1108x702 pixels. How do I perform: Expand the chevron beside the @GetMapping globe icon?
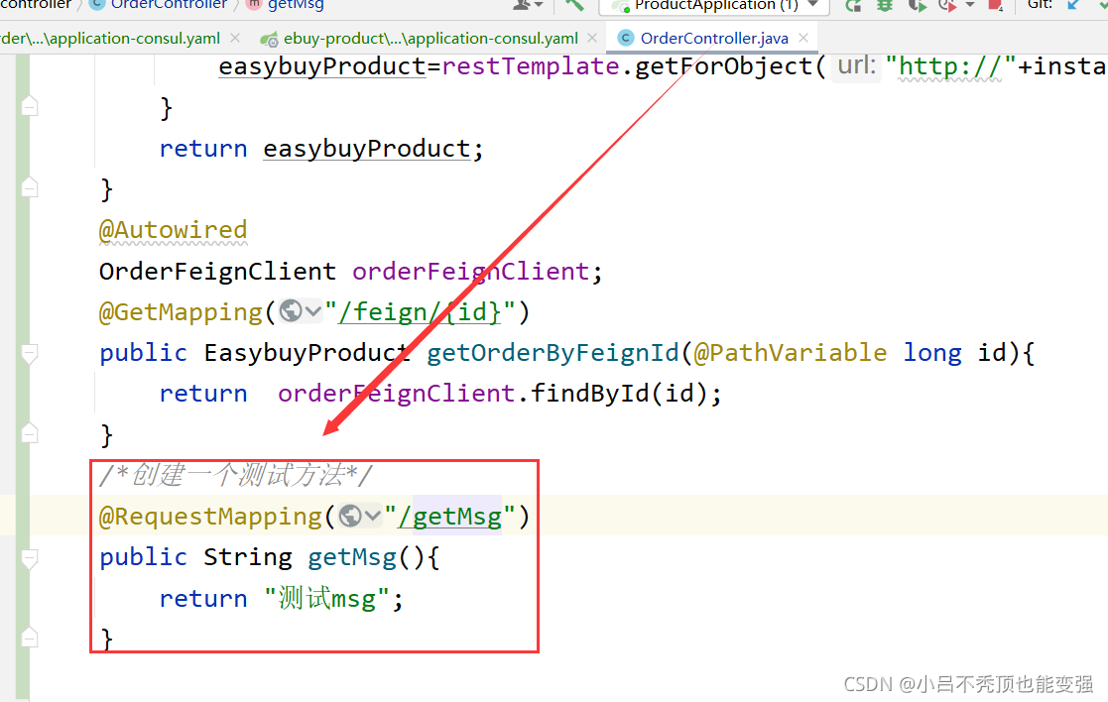click(313, 310)
